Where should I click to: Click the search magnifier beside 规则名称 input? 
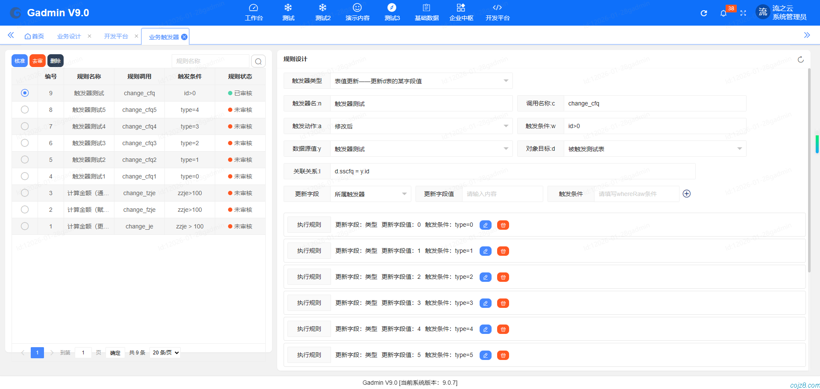(258, 61)
